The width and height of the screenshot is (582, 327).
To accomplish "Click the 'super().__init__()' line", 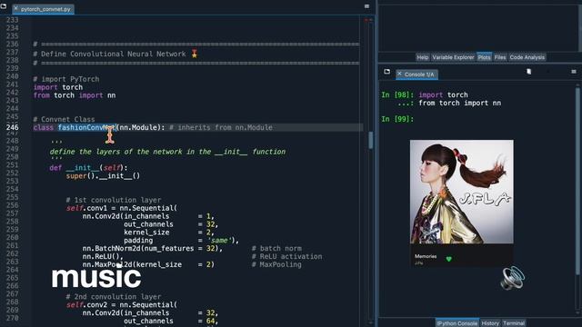I will pos(103,175).
